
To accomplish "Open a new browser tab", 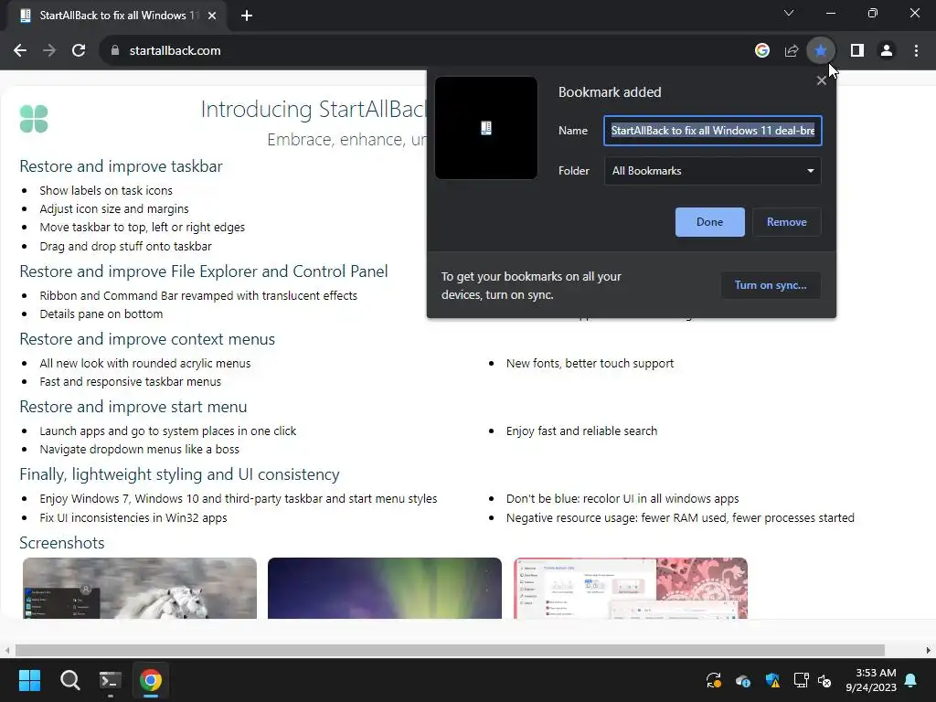I will tap(247, 16).
